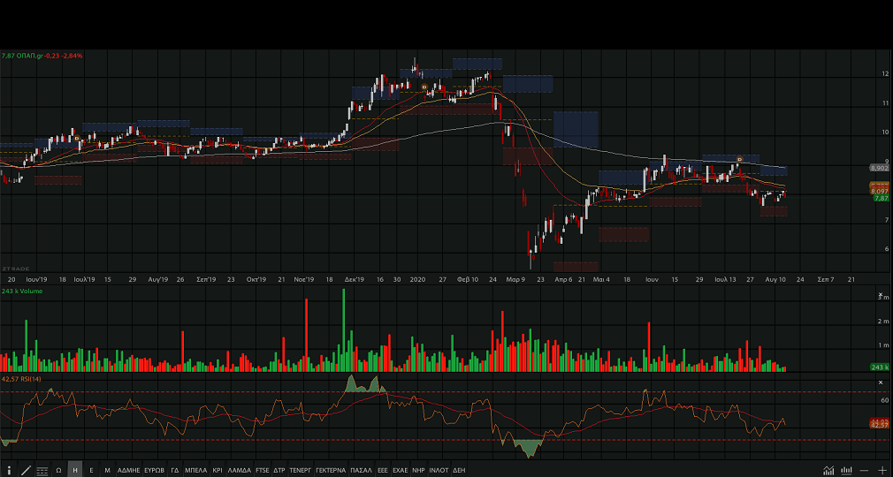Select the H daily timeframe
This screenshot has width=893, height=477.
click(x=75, y=470)
